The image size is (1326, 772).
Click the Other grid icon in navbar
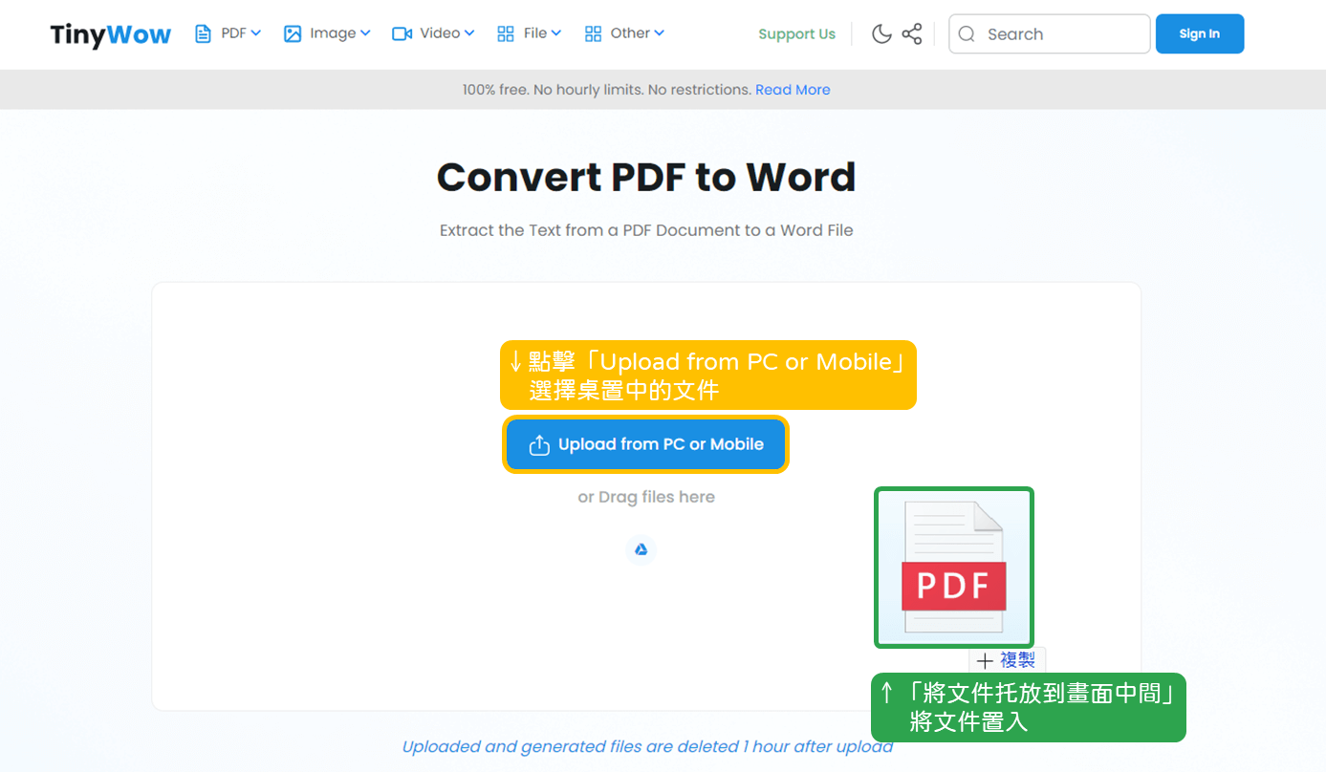pos(593,33)
